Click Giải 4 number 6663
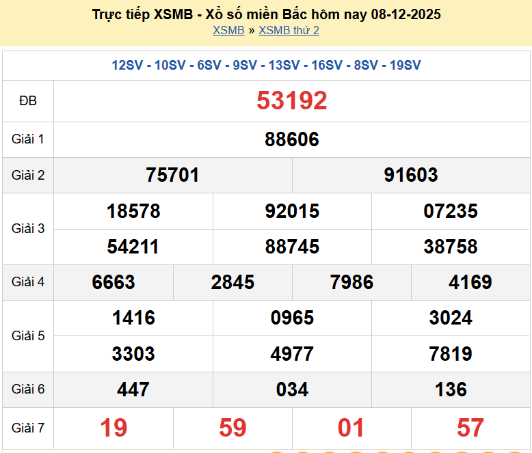 tap(114, 282)
